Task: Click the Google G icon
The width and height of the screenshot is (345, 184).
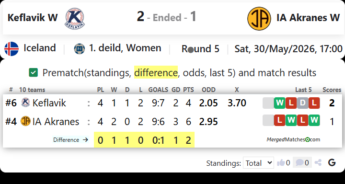Action: point(332,163)
